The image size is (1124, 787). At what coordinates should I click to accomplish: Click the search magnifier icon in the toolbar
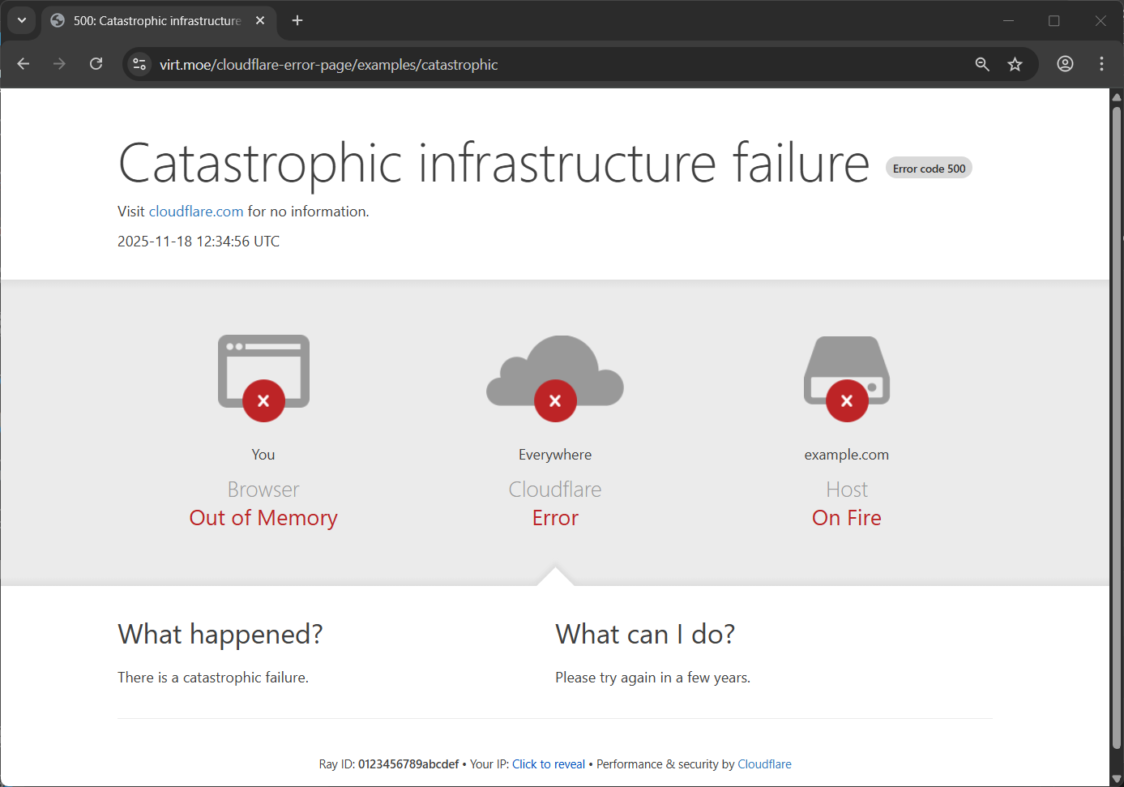coord(981,63)
